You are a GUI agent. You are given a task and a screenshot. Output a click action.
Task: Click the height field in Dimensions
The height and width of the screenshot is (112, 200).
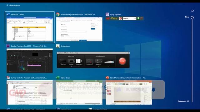click(78, 62)
